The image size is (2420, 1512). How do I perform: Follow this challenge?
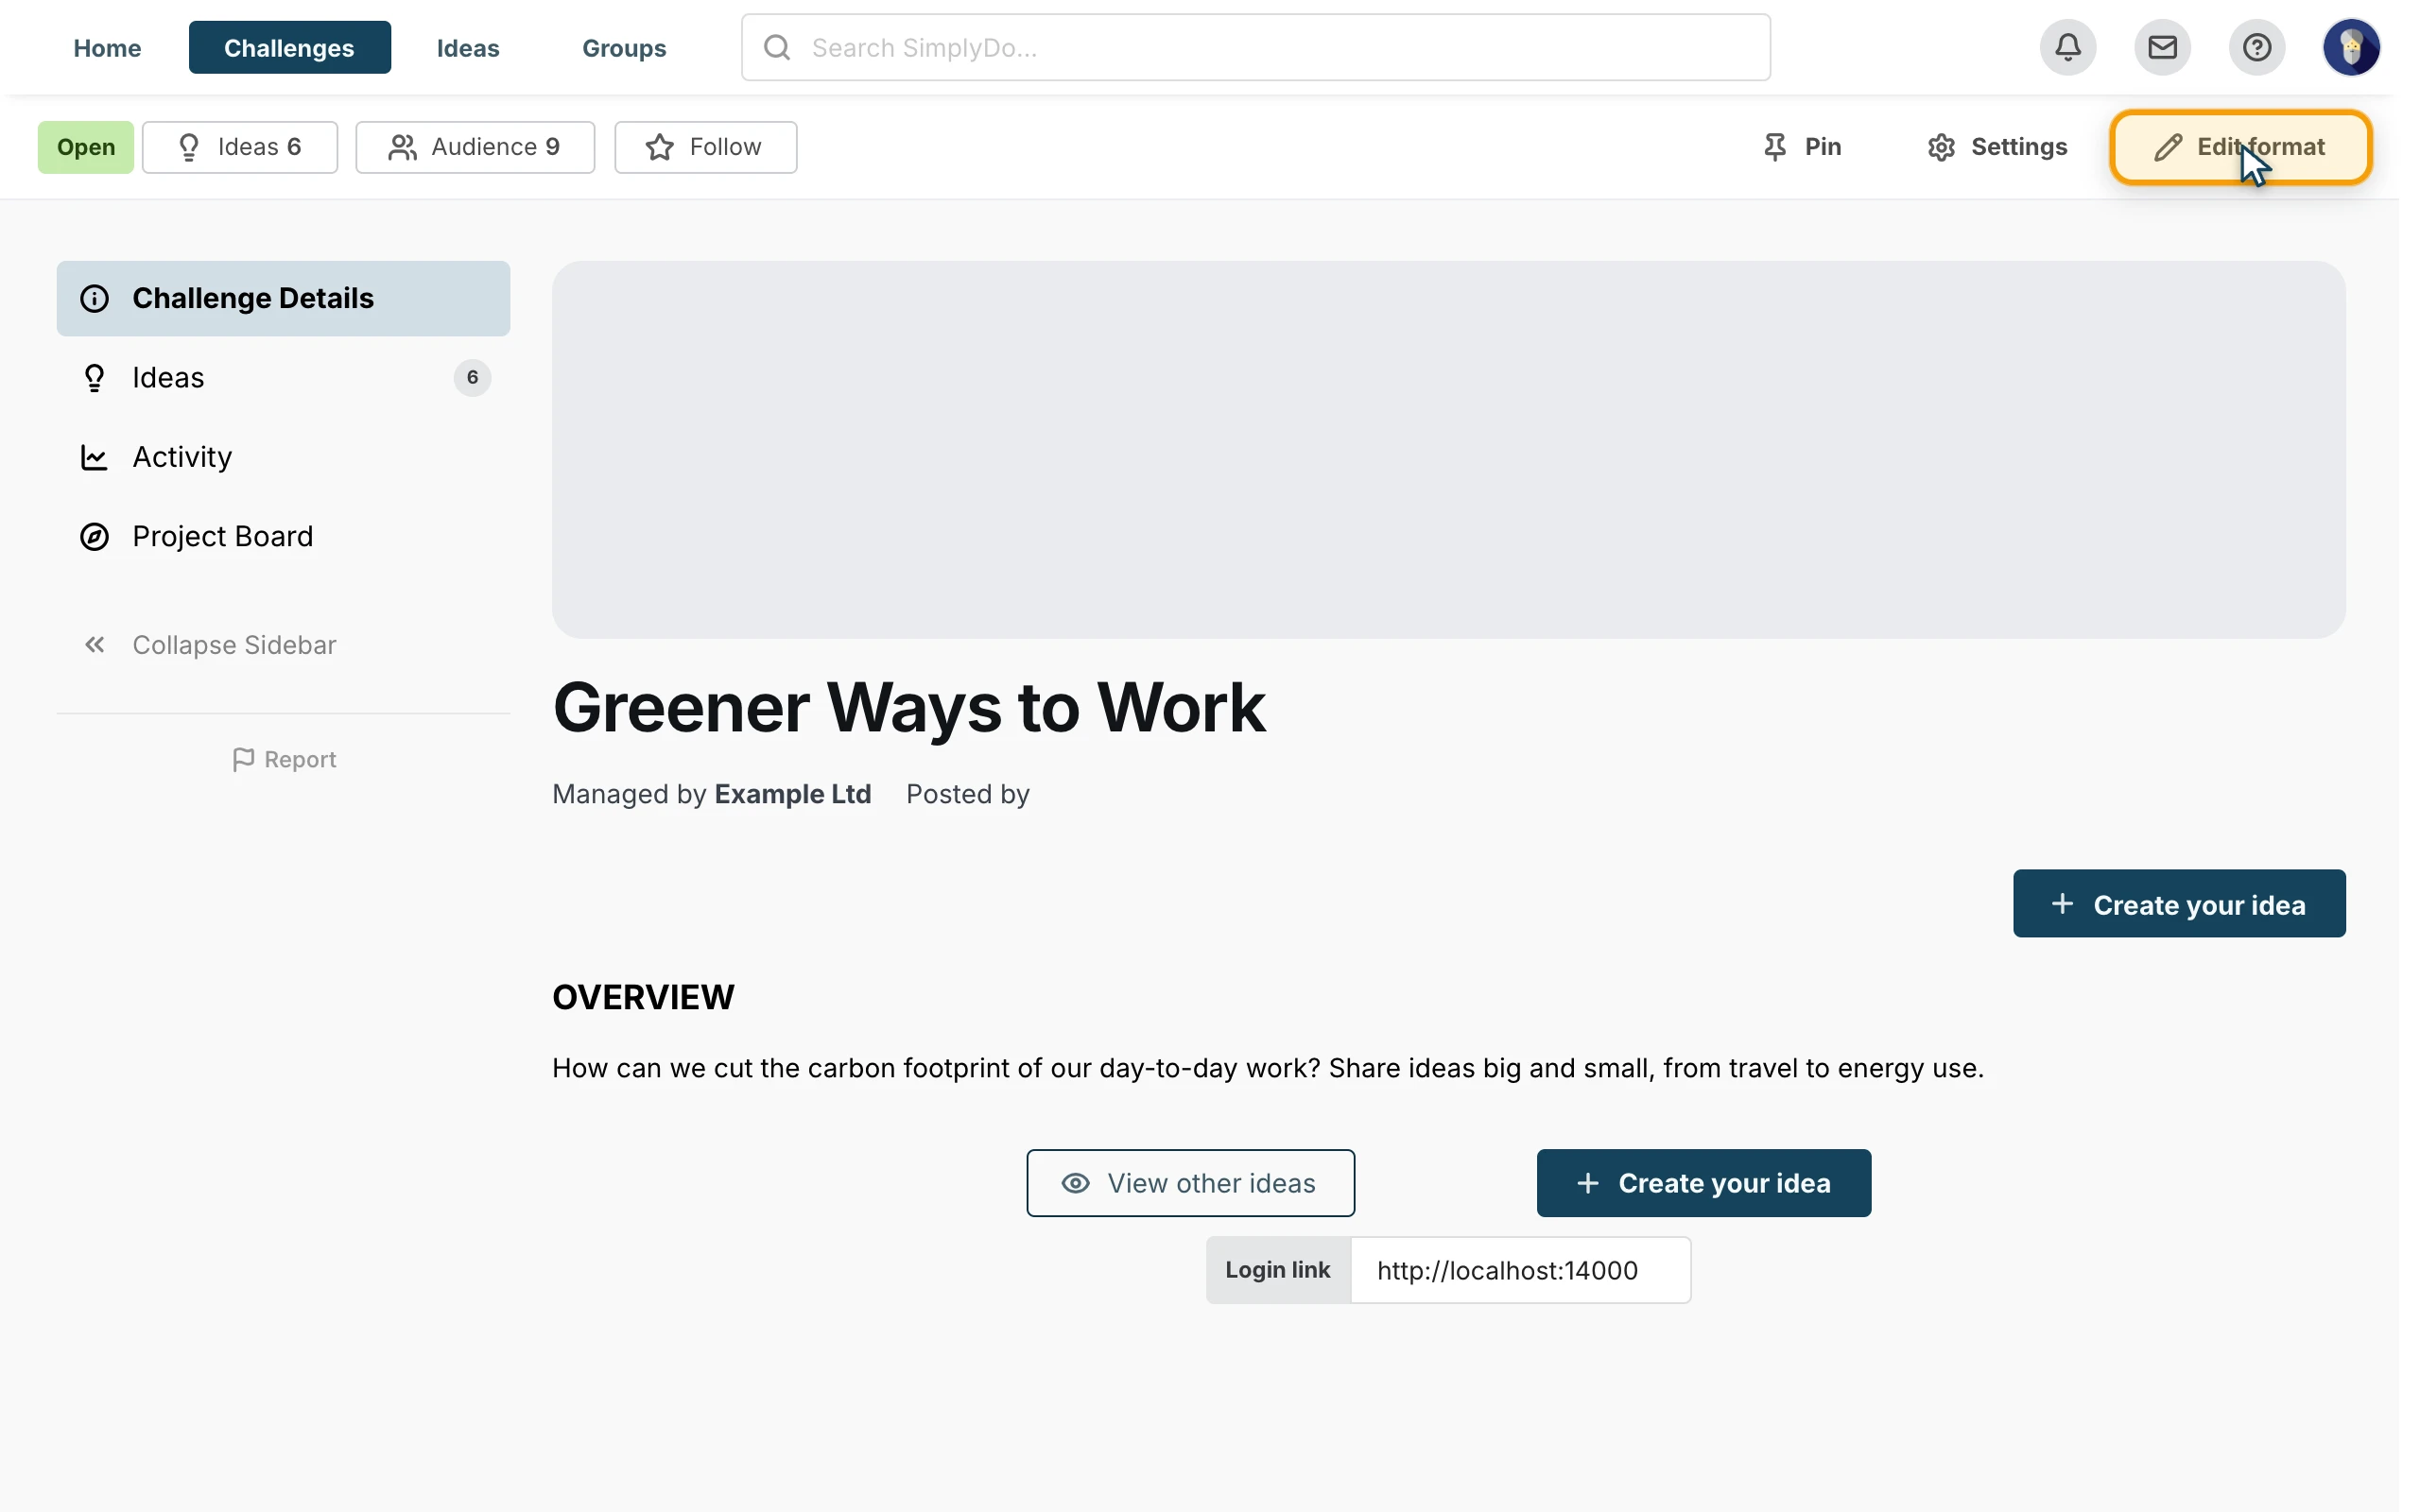click(x=705, y=147)
